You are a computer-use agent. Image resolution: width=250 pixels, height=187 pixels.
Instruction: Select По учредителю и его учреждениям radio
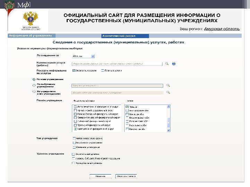tap(34, 92)
